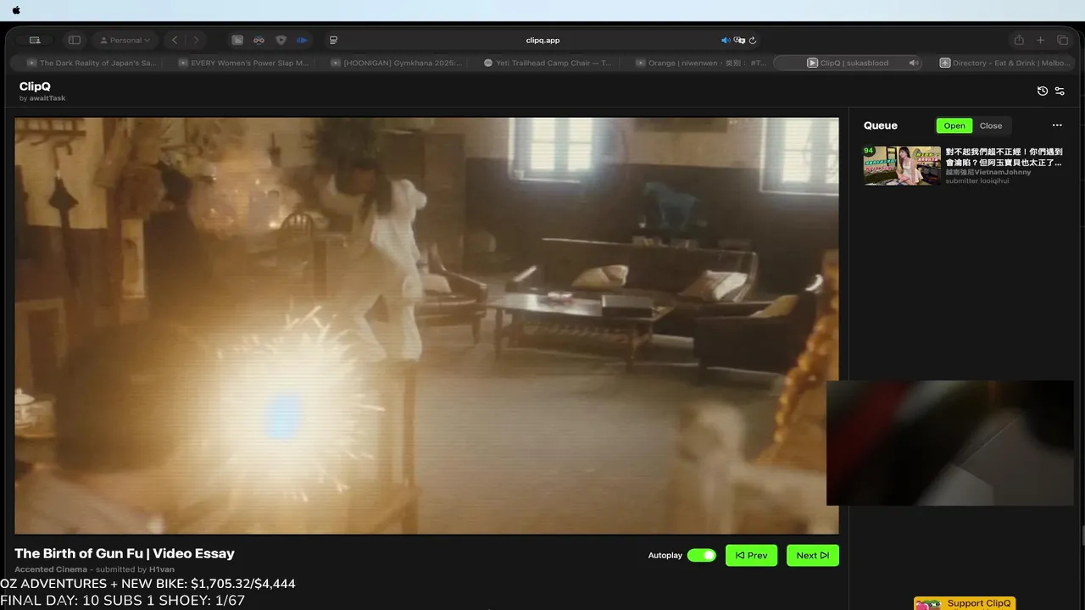Go to the Prev clip
The width and height of the screenshot is (1085, 610).
click(751, 555)
